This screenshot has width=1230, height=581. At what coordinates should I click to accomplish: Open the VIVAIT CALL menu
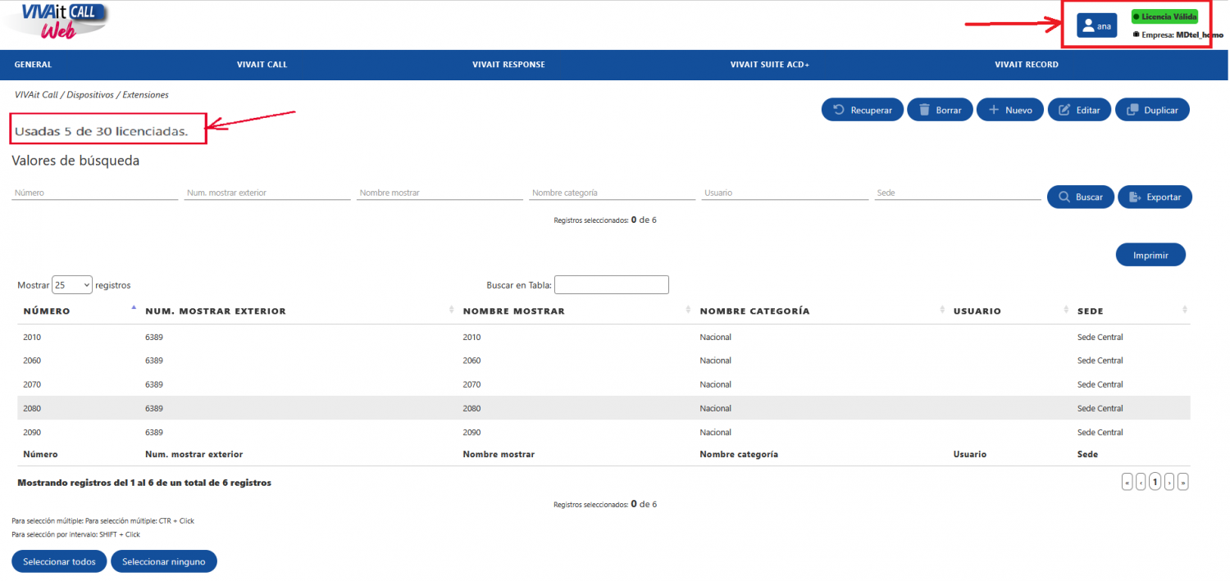[x=262, y=65]
